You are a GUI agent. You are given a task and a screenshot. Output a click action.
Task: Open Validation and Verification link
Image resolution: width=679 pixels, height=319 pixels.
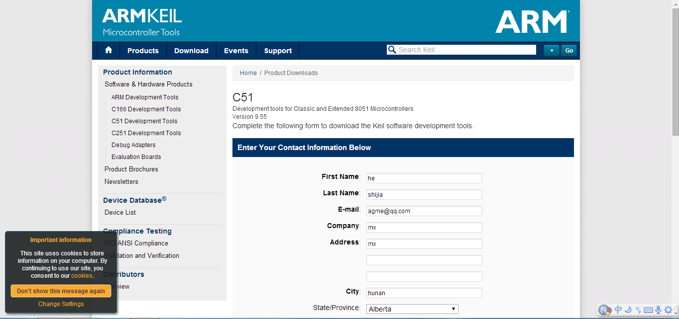pyautogui.click(x=142, y=256)
